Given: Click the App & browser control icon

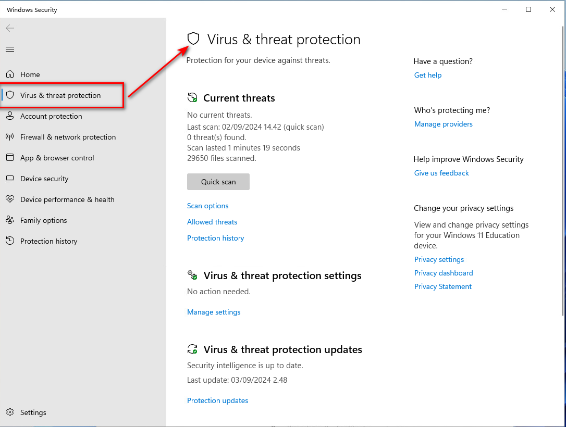Looking at the screenshot, I should pos(10,157).
